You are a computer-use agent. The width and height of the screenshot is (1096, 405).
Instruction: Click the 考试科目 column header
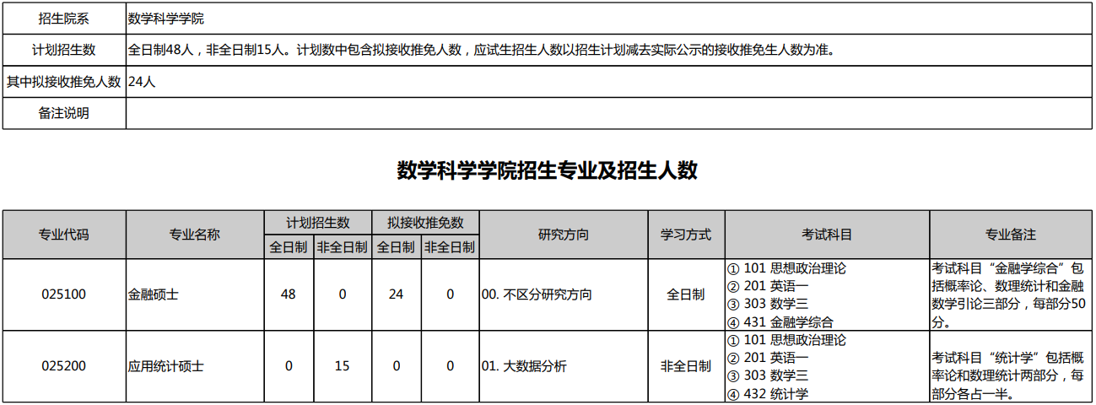click(827, 235)
